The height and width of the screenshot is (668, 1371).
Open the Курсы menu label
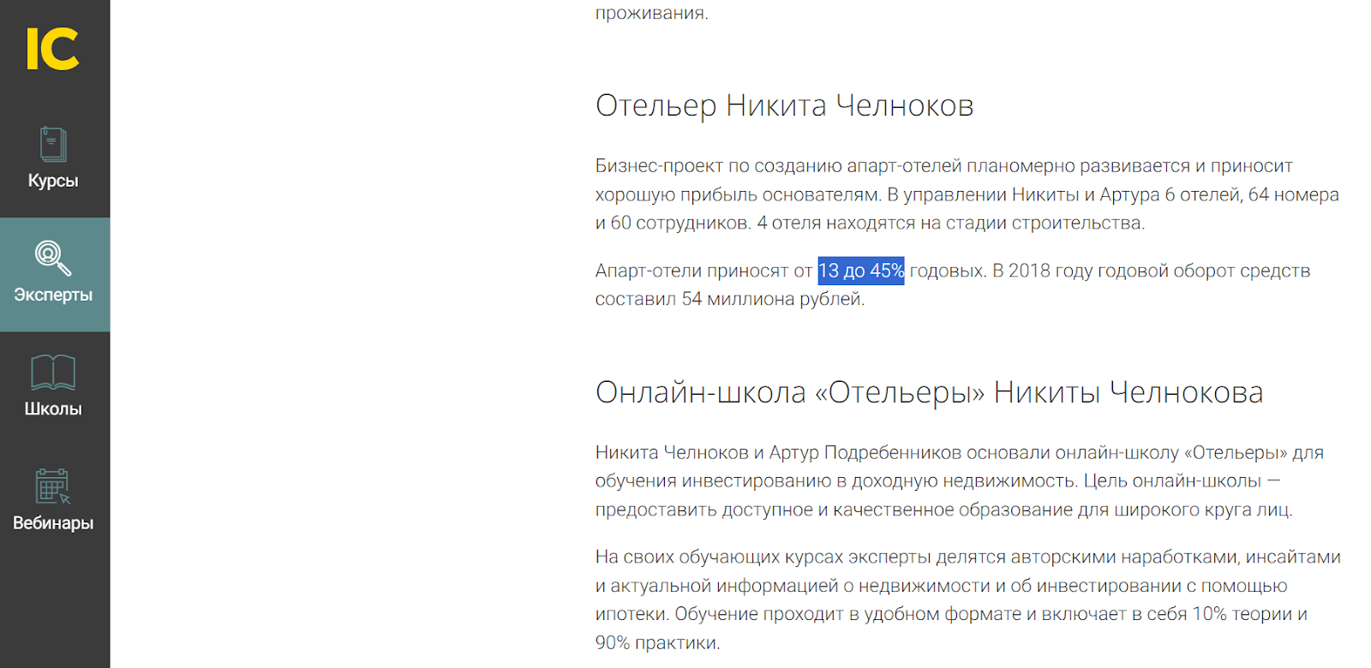click(53, 181)
